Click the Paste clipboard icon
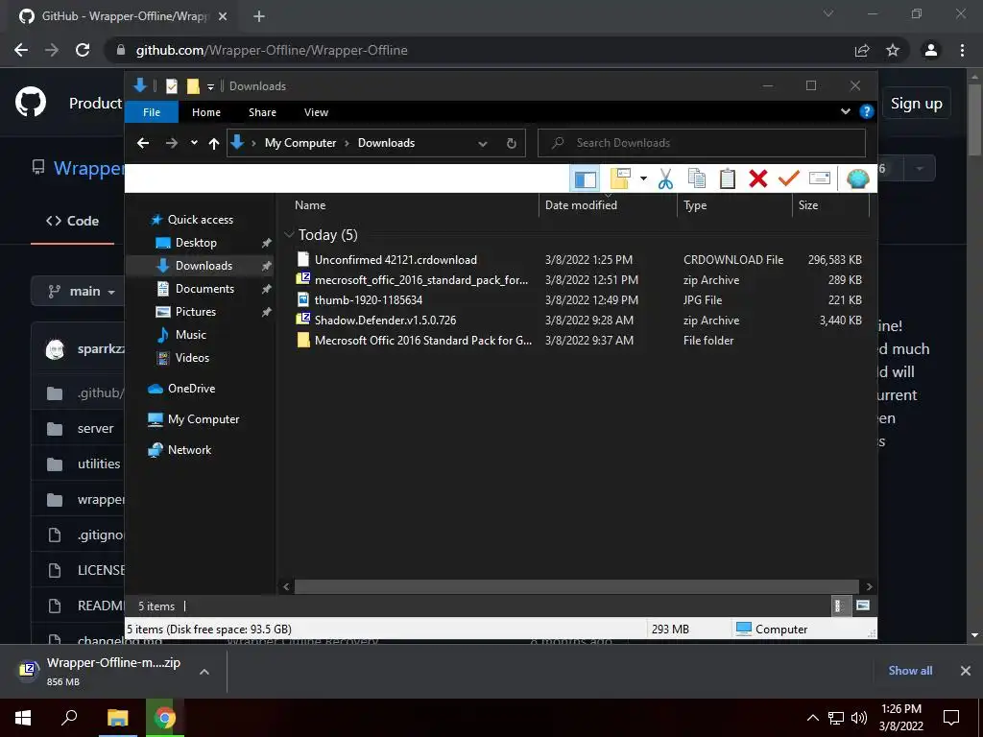The width and height of the screenshot is (983, 737). [x=728, y=179]
